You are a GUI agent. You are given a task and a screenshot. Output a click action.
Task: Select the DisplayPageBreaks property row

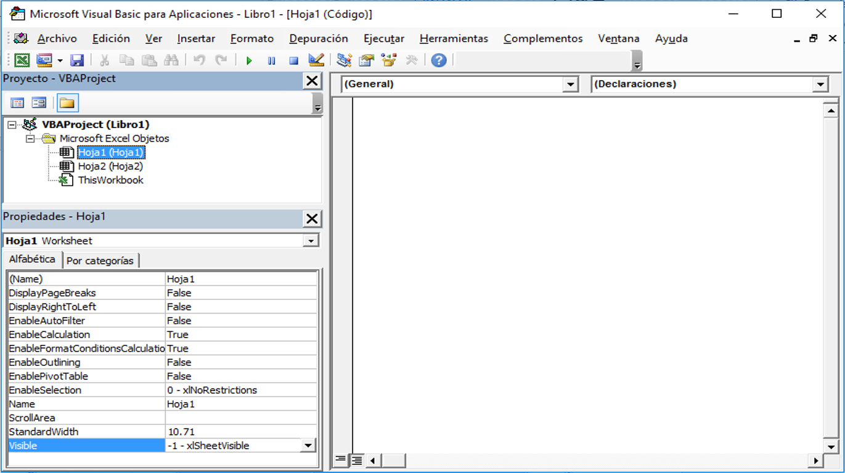pyautogui.click(x=162, y=293)
